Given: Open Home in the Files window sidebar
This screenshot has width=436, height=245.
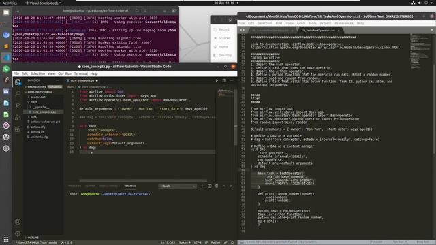Looking at the screenshot, I should point(223,47).
